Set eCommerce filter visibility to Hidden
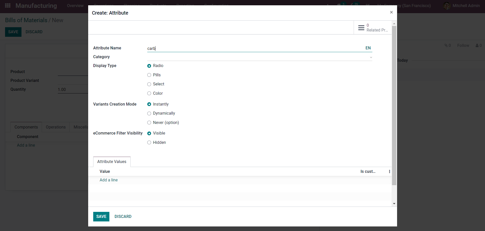This screenshot has width=485, height=231. 149,143
